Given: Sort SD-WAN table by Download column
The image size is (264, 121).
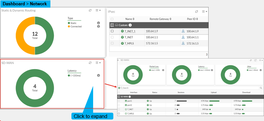Looking at the screenshot, I should [x=246, y=92].
